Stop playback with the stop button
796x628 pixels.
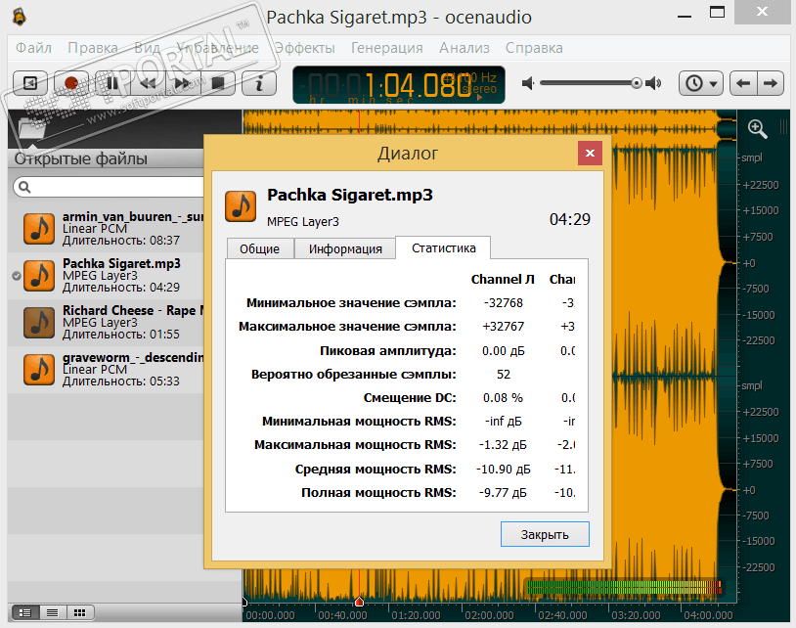[218, 83]
